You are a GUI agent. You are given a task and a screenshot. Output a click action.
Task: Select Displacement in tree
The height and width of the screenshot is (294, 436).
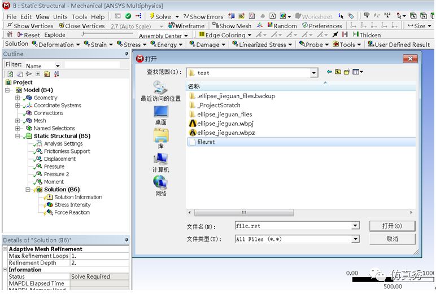click(x=59, y=159)
